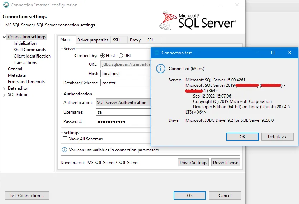Close the Connection configuration window
Image resolution: width=299 pixels, height=204 pixels.
pyautogui.click(x=237, y=5)
